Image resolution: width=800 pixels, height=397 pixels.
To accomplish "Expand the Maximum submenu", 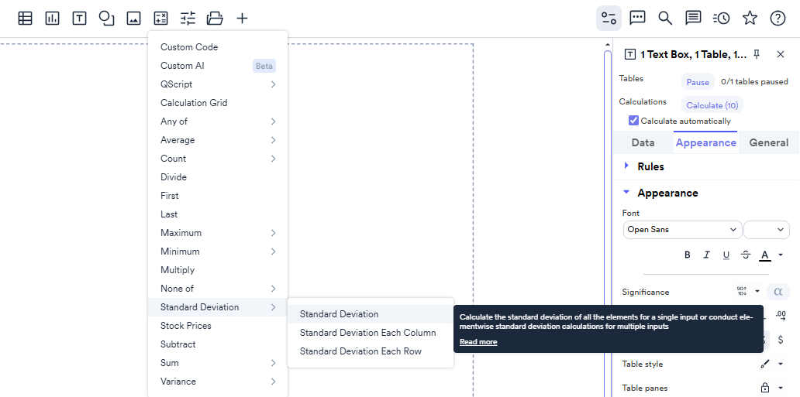I will coord(218,233).
